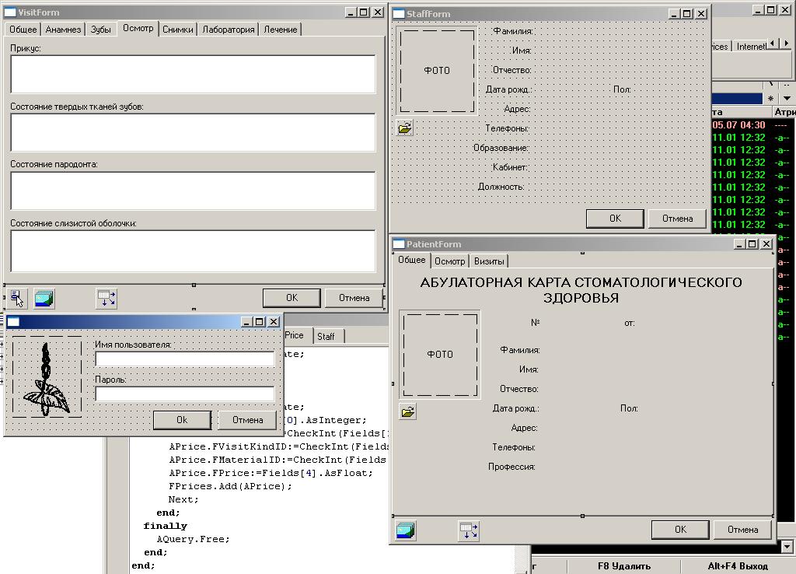Click the Состояние слизистой оболочки text area
Screen dimensions: 796x574
[x=193, y=251]
